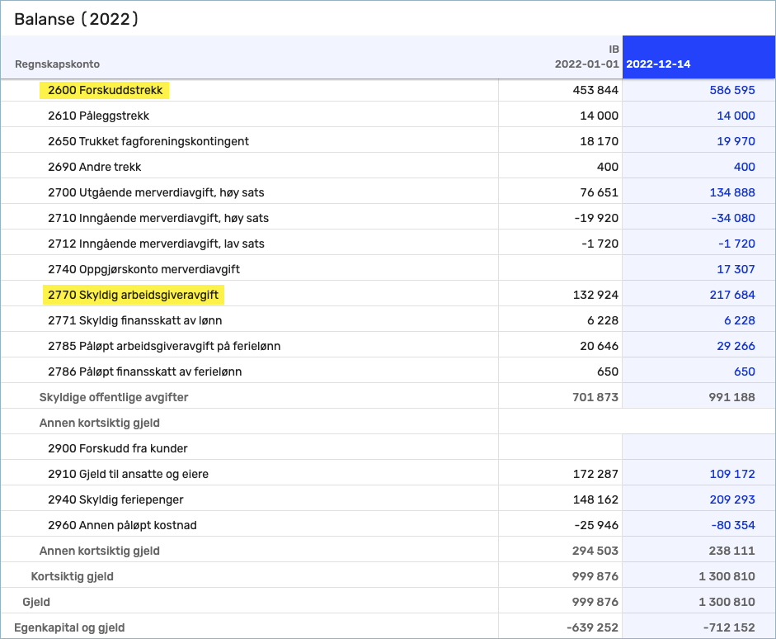Select 2650 Trukket fagforeningskontingent
Image resolution: width=776 pixels, height=639 pixels.
point(148,141)
